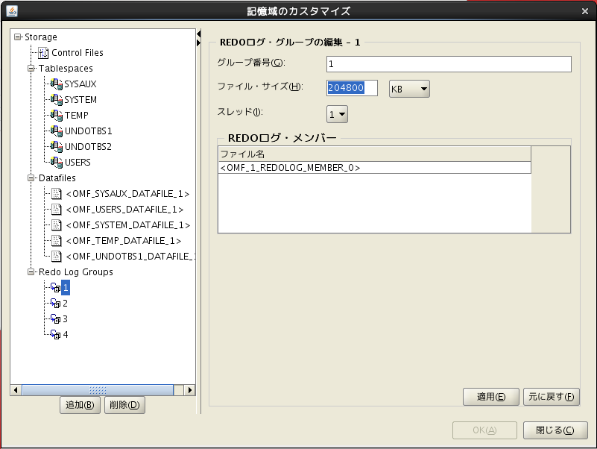
Task: Collapse the tree pane using the left splitter arrow
Action: tap(198, 34)
